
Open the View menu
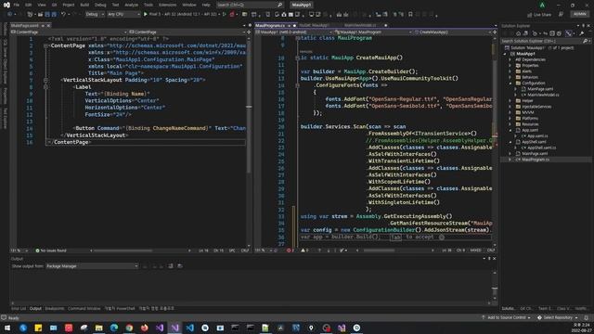pyautogui.click(x=41, y=5)
